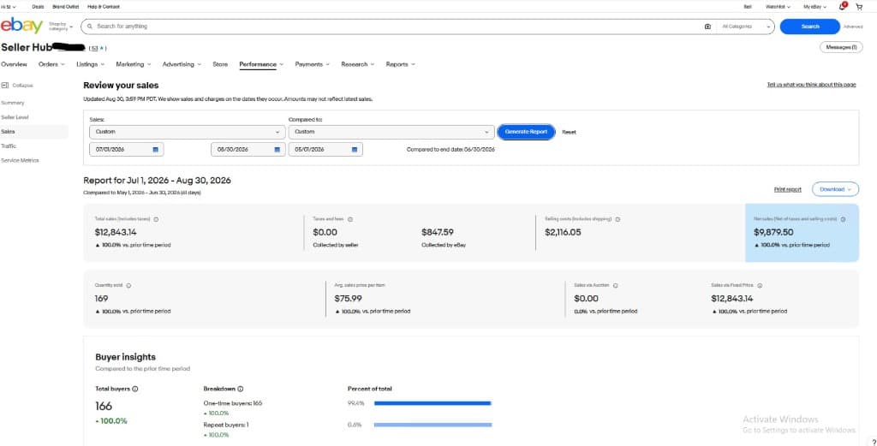Image resolution: width=877 pixels, height=446 pixels.
Task: Click the Search for anything field
Action: [x=391, y=27]
